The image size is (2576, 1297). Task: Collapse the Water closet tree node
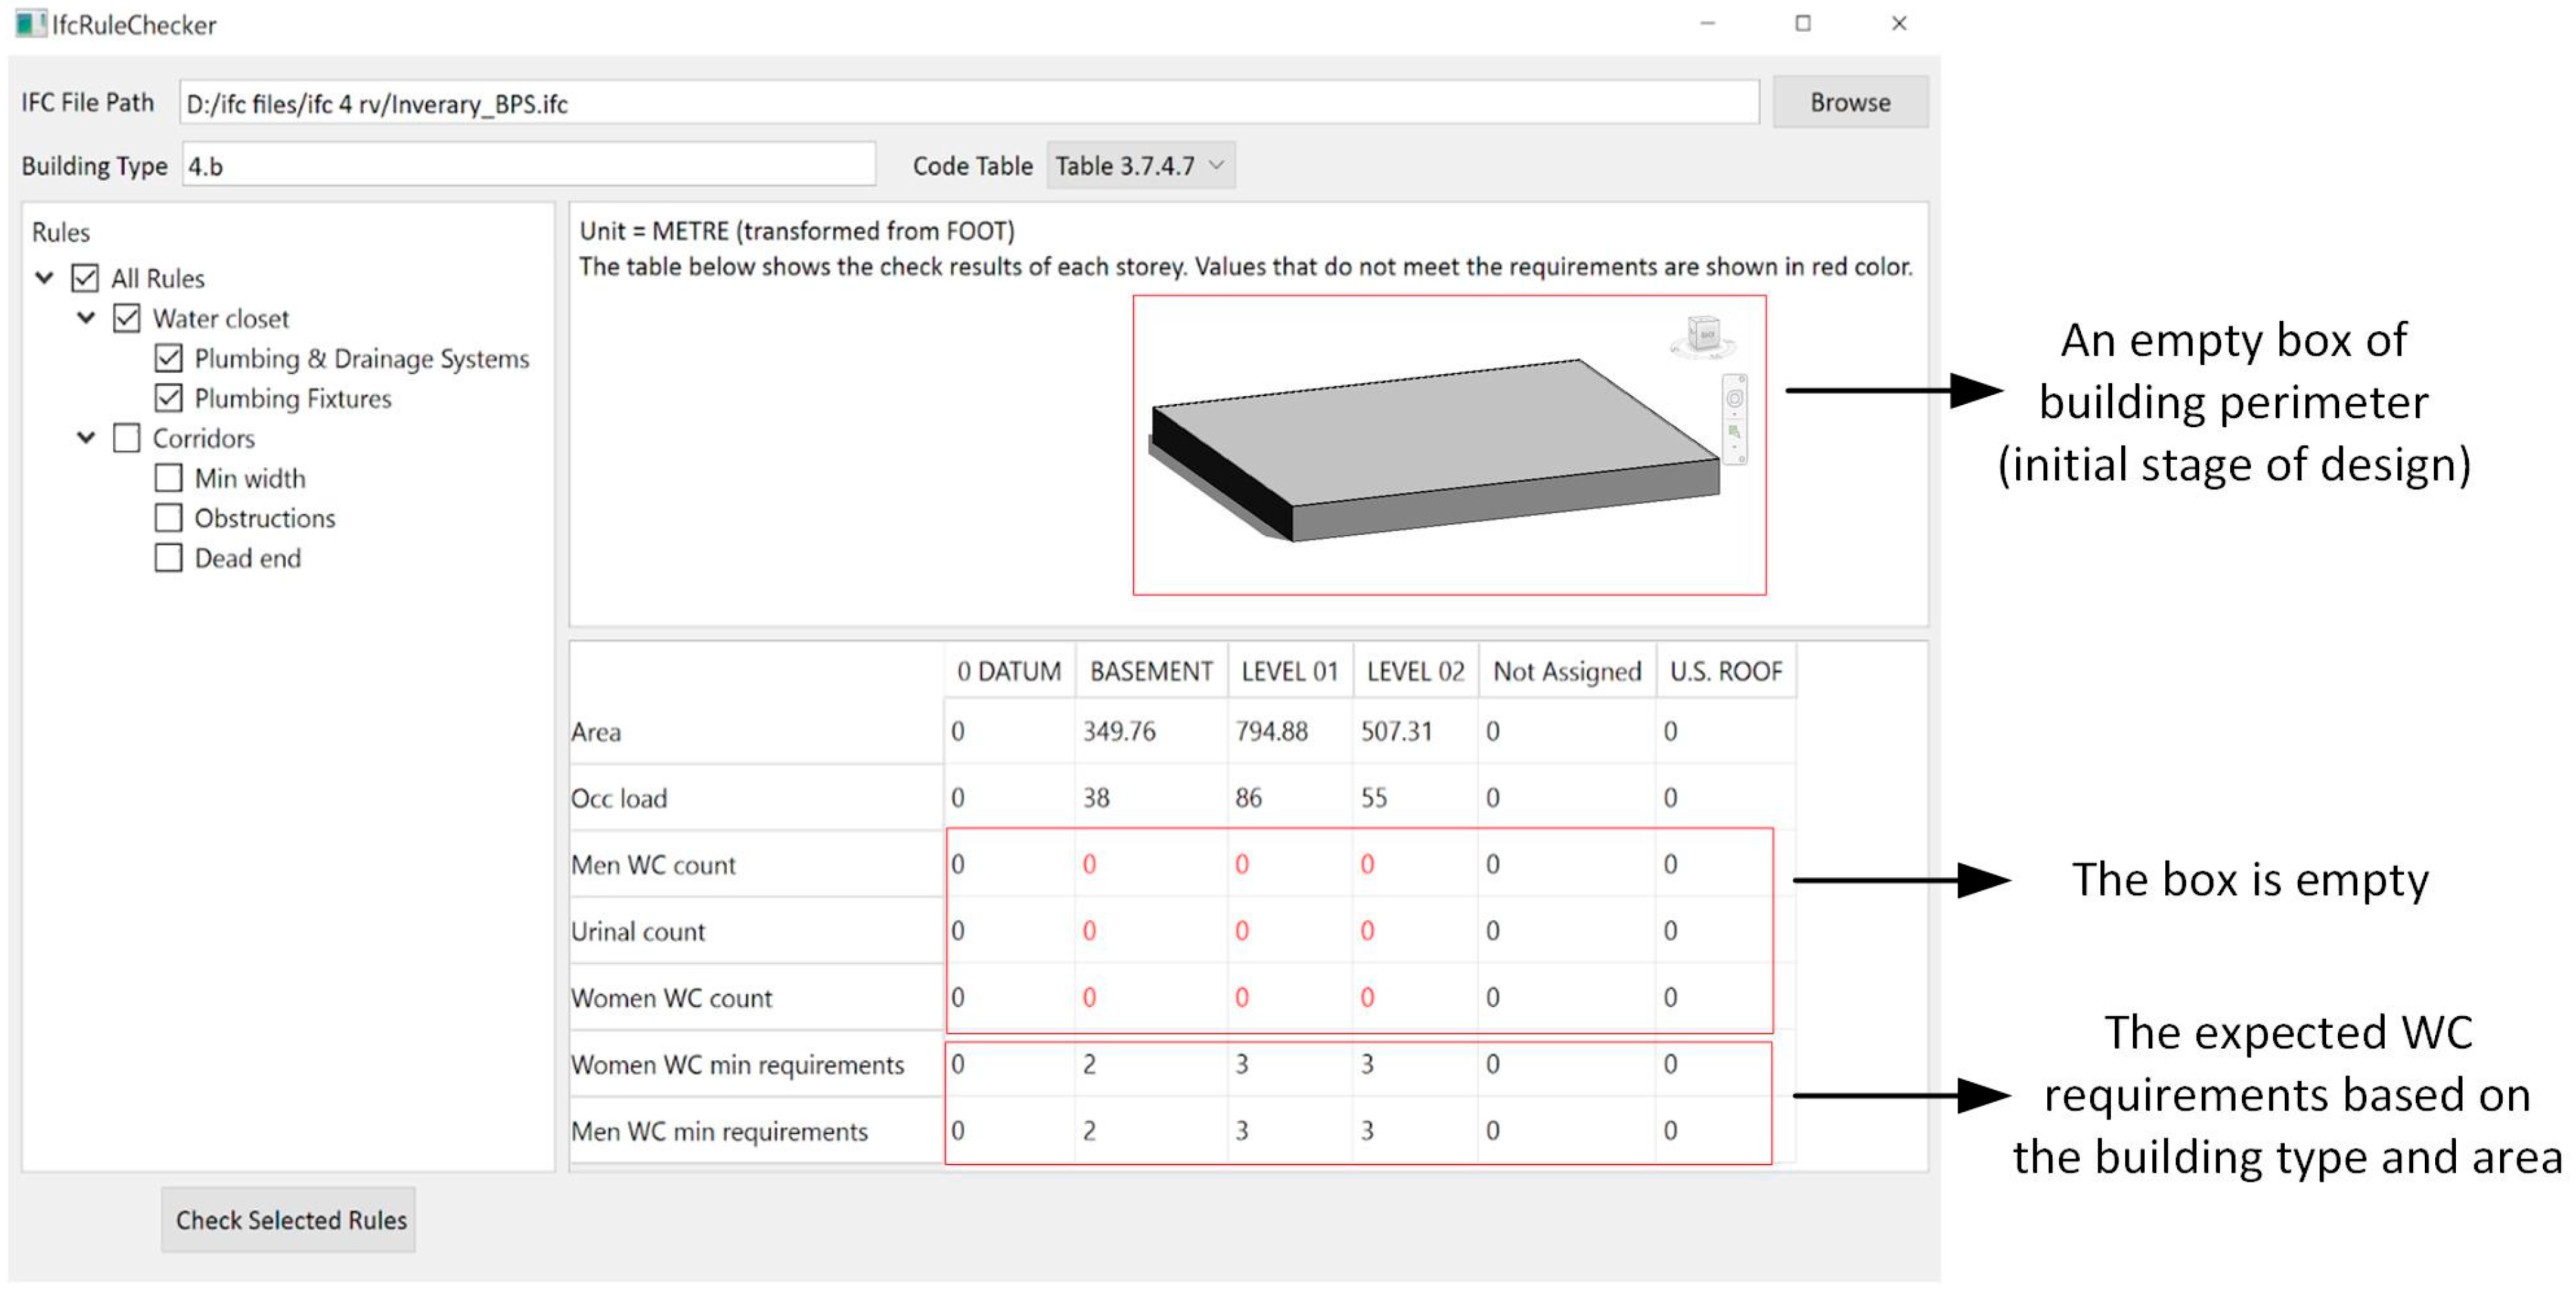pyautogui.click(x=86, y=318)
